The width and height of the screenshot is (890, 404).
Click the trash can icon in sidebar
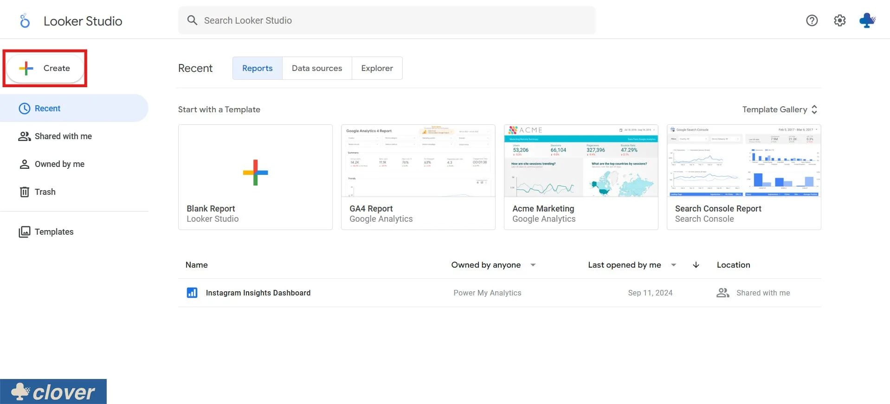24,192
